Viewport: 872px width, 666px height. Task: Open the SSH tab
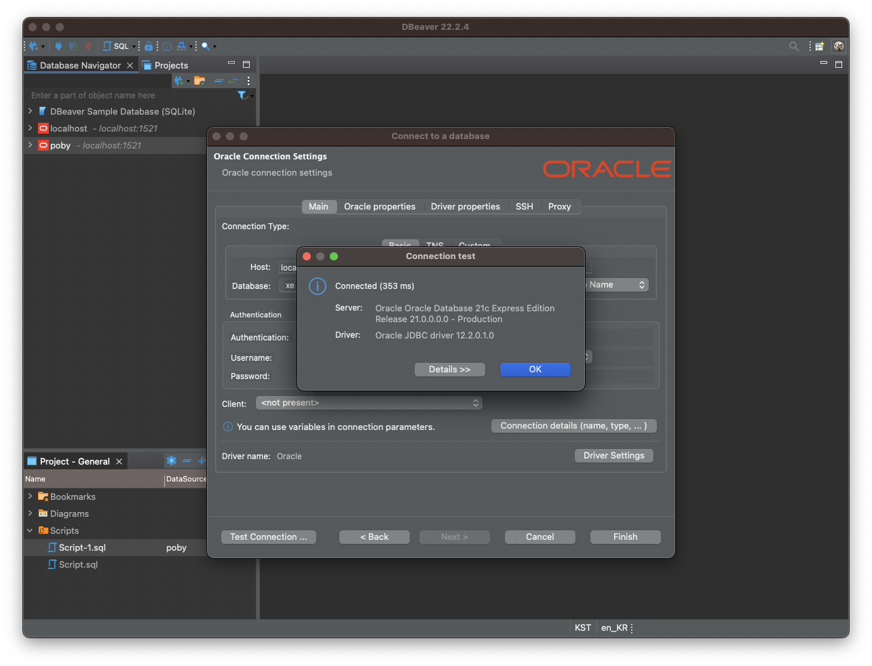525,207
